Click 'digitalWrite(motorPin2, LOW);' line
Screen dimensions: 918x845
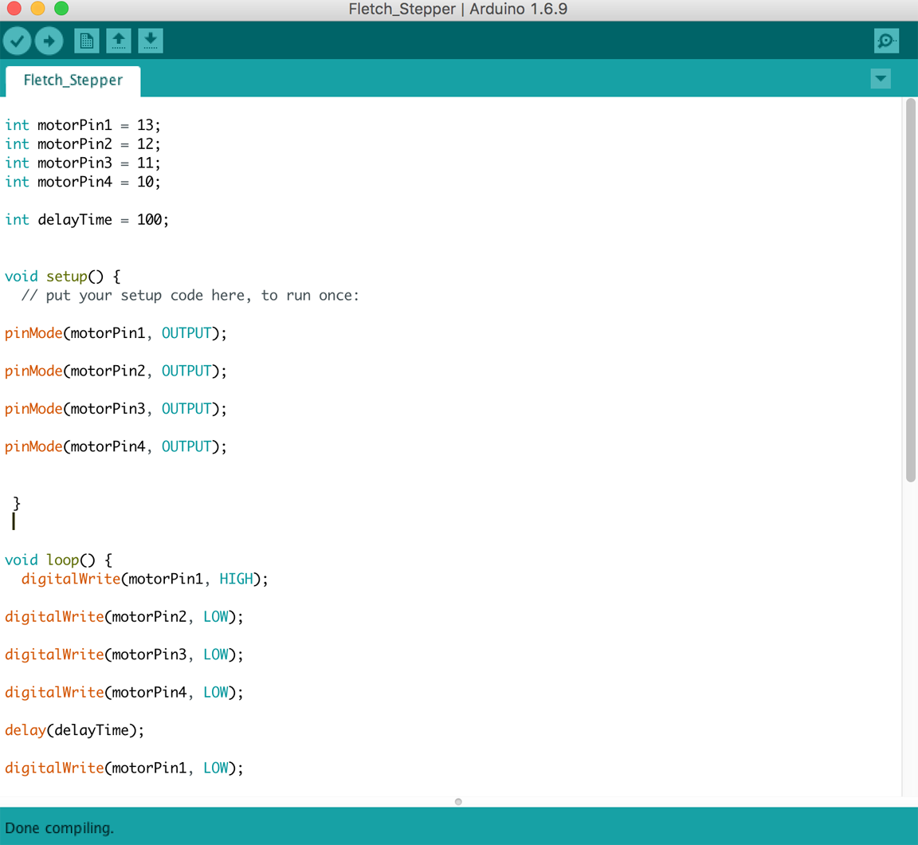(x=124, y=617)
